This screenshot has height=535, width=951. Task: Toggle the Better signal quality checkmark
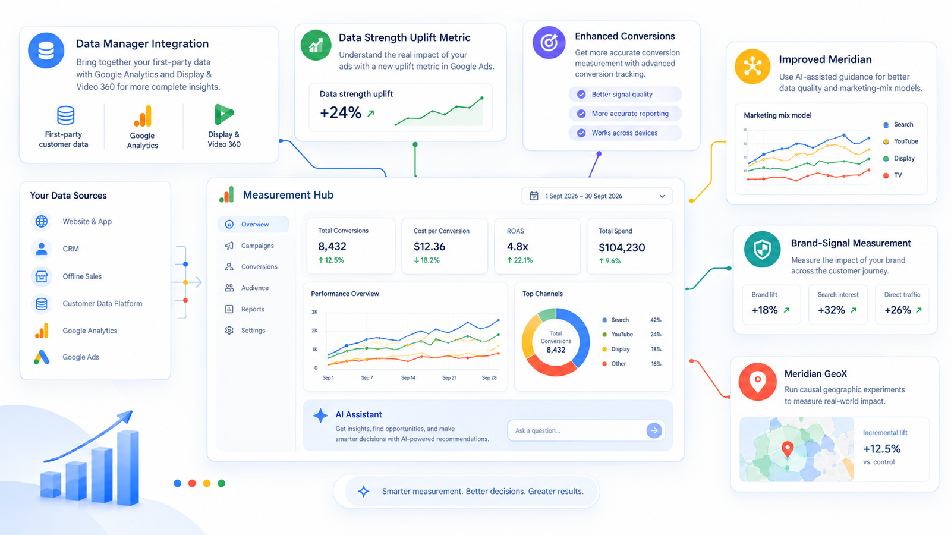[581, 95]
